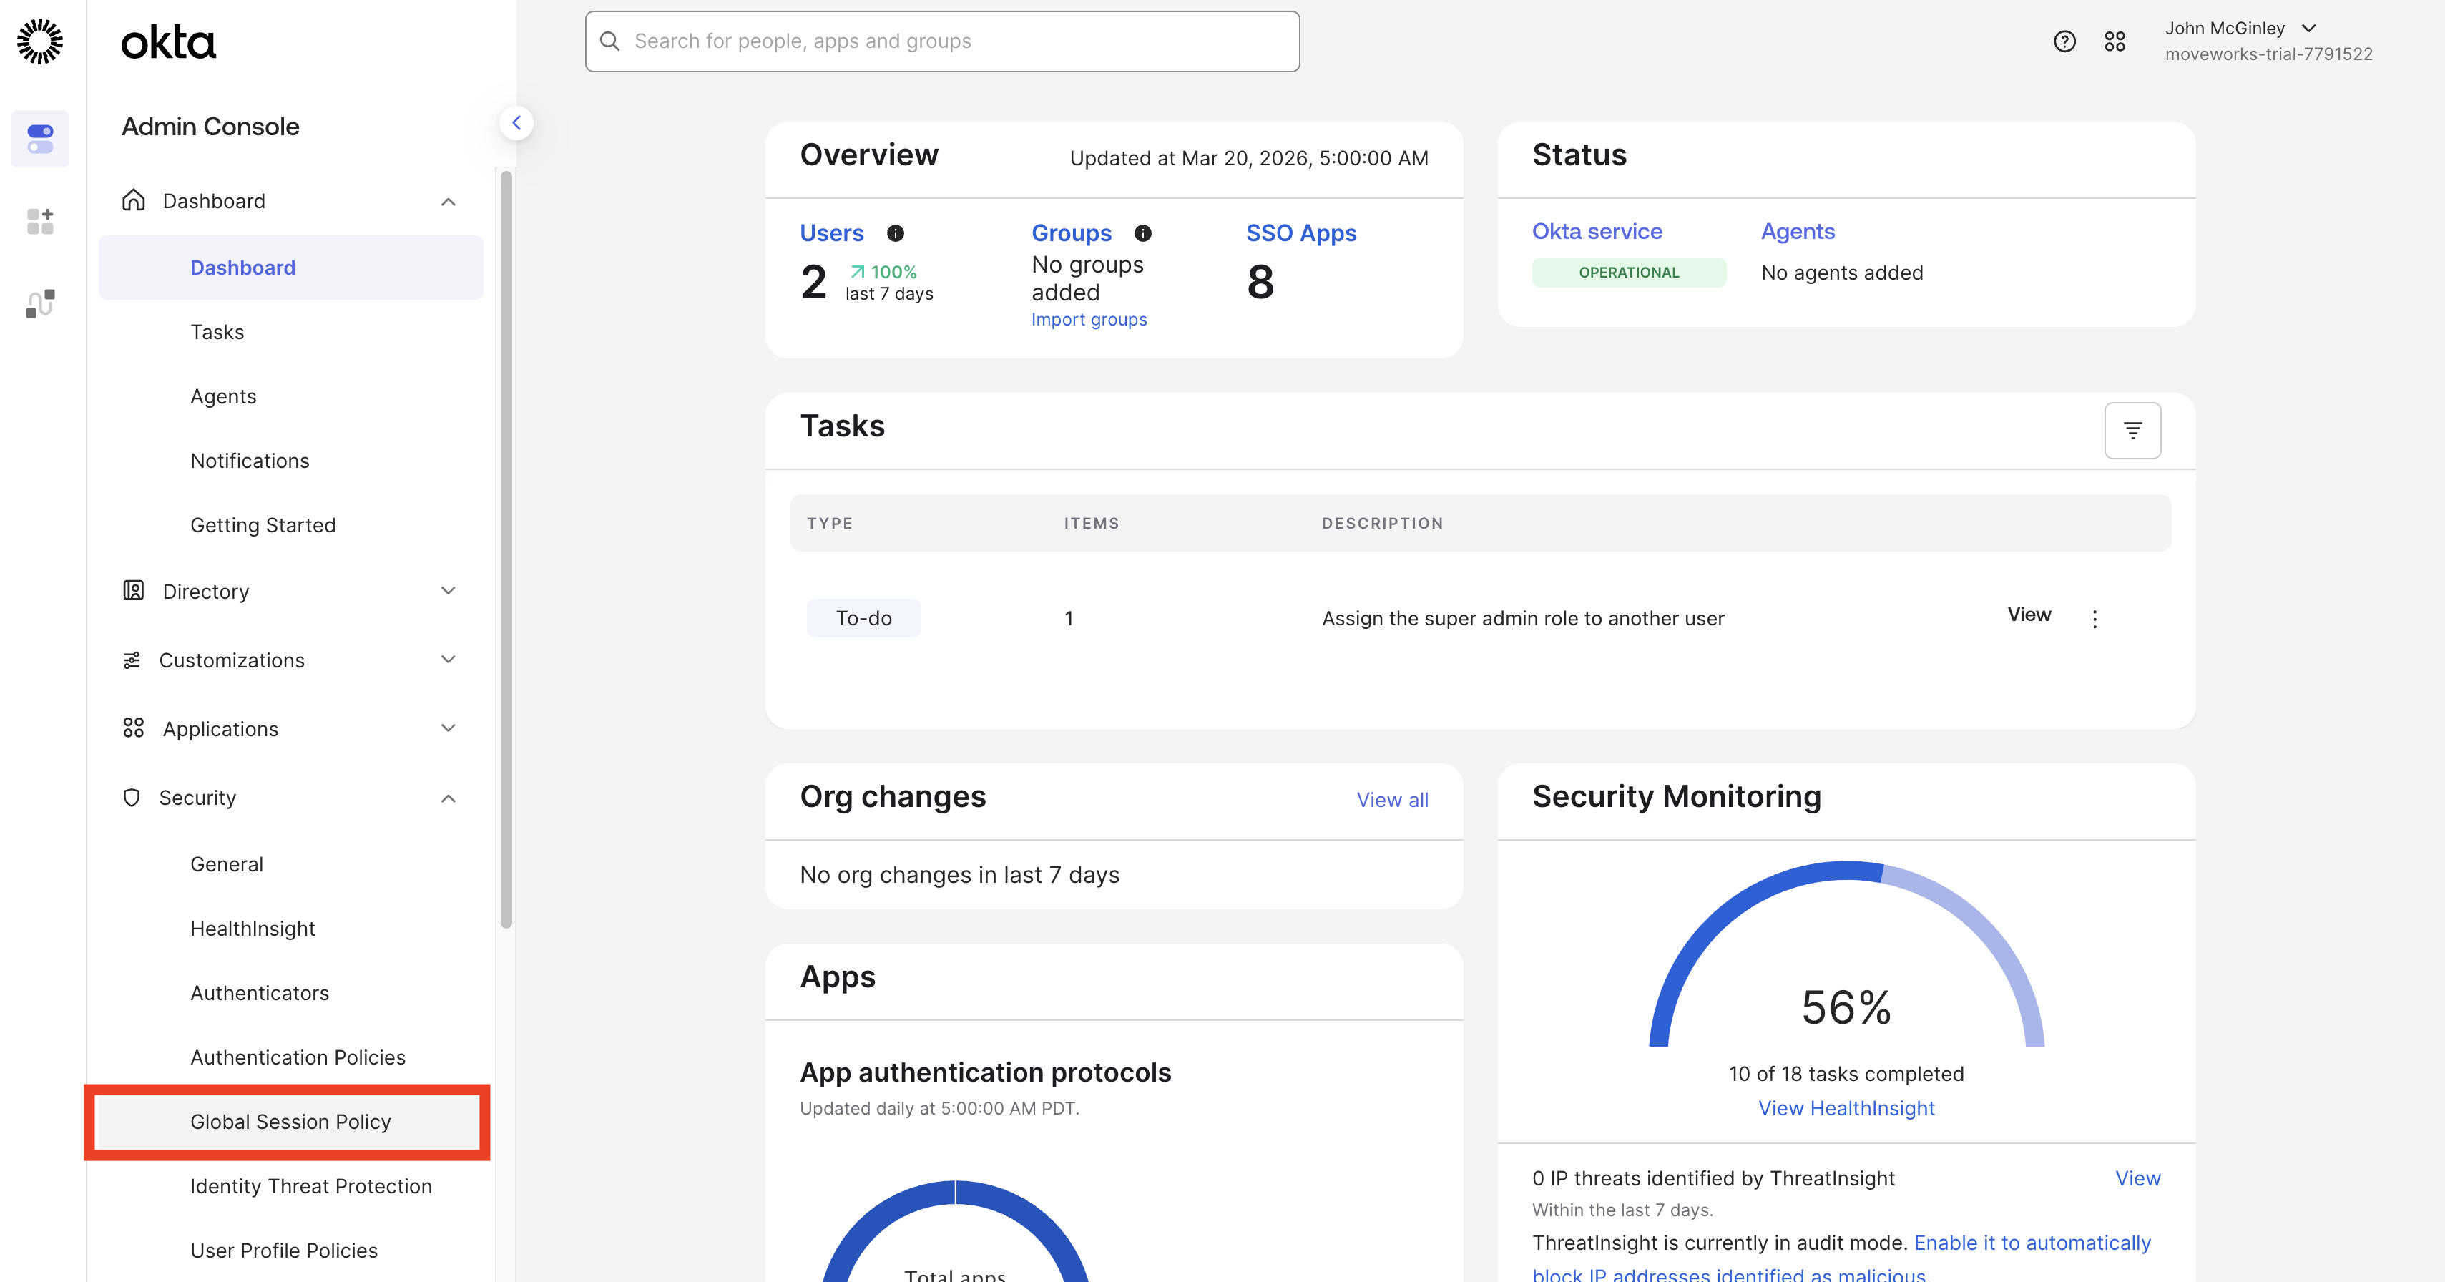The width and height of the screenshot is (2445, 1282).
Task: Click the Okta sunburst logo icon
Action: pos(40,41)
